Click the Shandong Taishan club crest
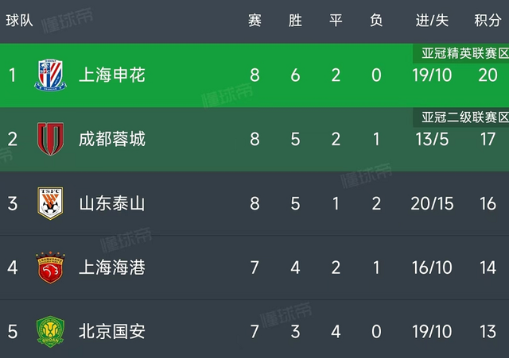The image size is (509, 358). (x=50, y=203)
